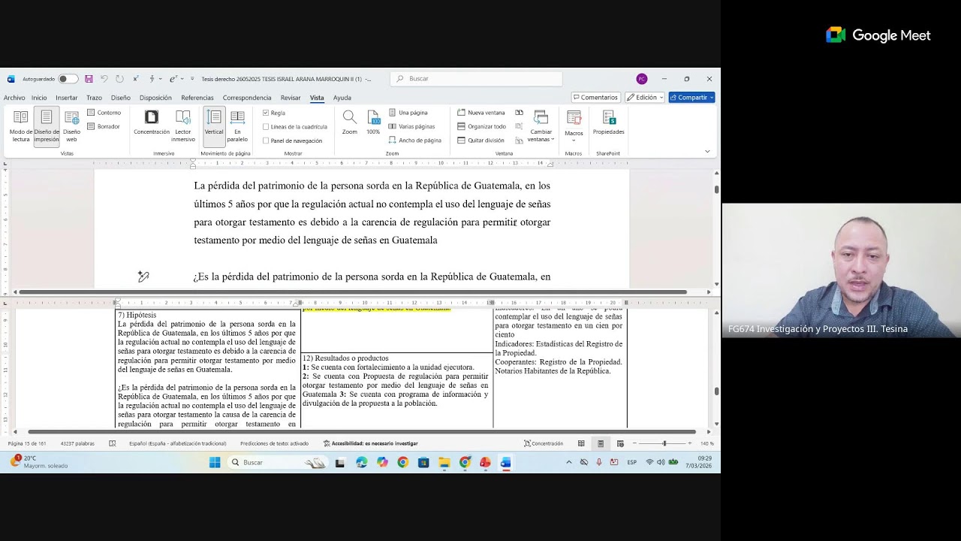Click the 140 % zoom level
The image size is (961, 541).
click(707, 443)
